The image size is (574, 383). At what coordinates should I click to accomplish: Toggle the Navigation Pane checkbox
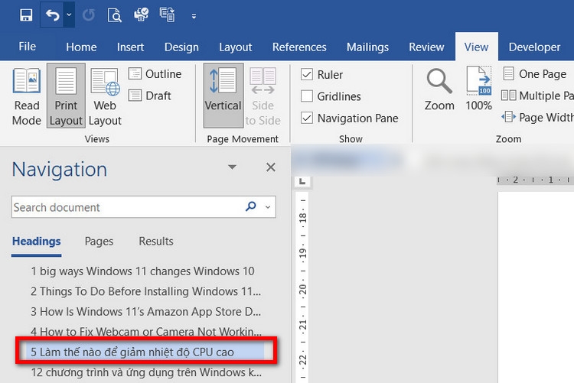(x=307, y=118)
